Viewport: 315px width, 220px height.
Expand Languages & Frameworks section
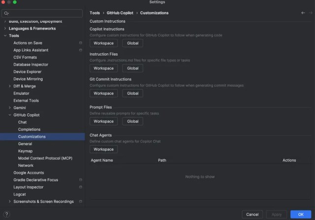point(5,29)
